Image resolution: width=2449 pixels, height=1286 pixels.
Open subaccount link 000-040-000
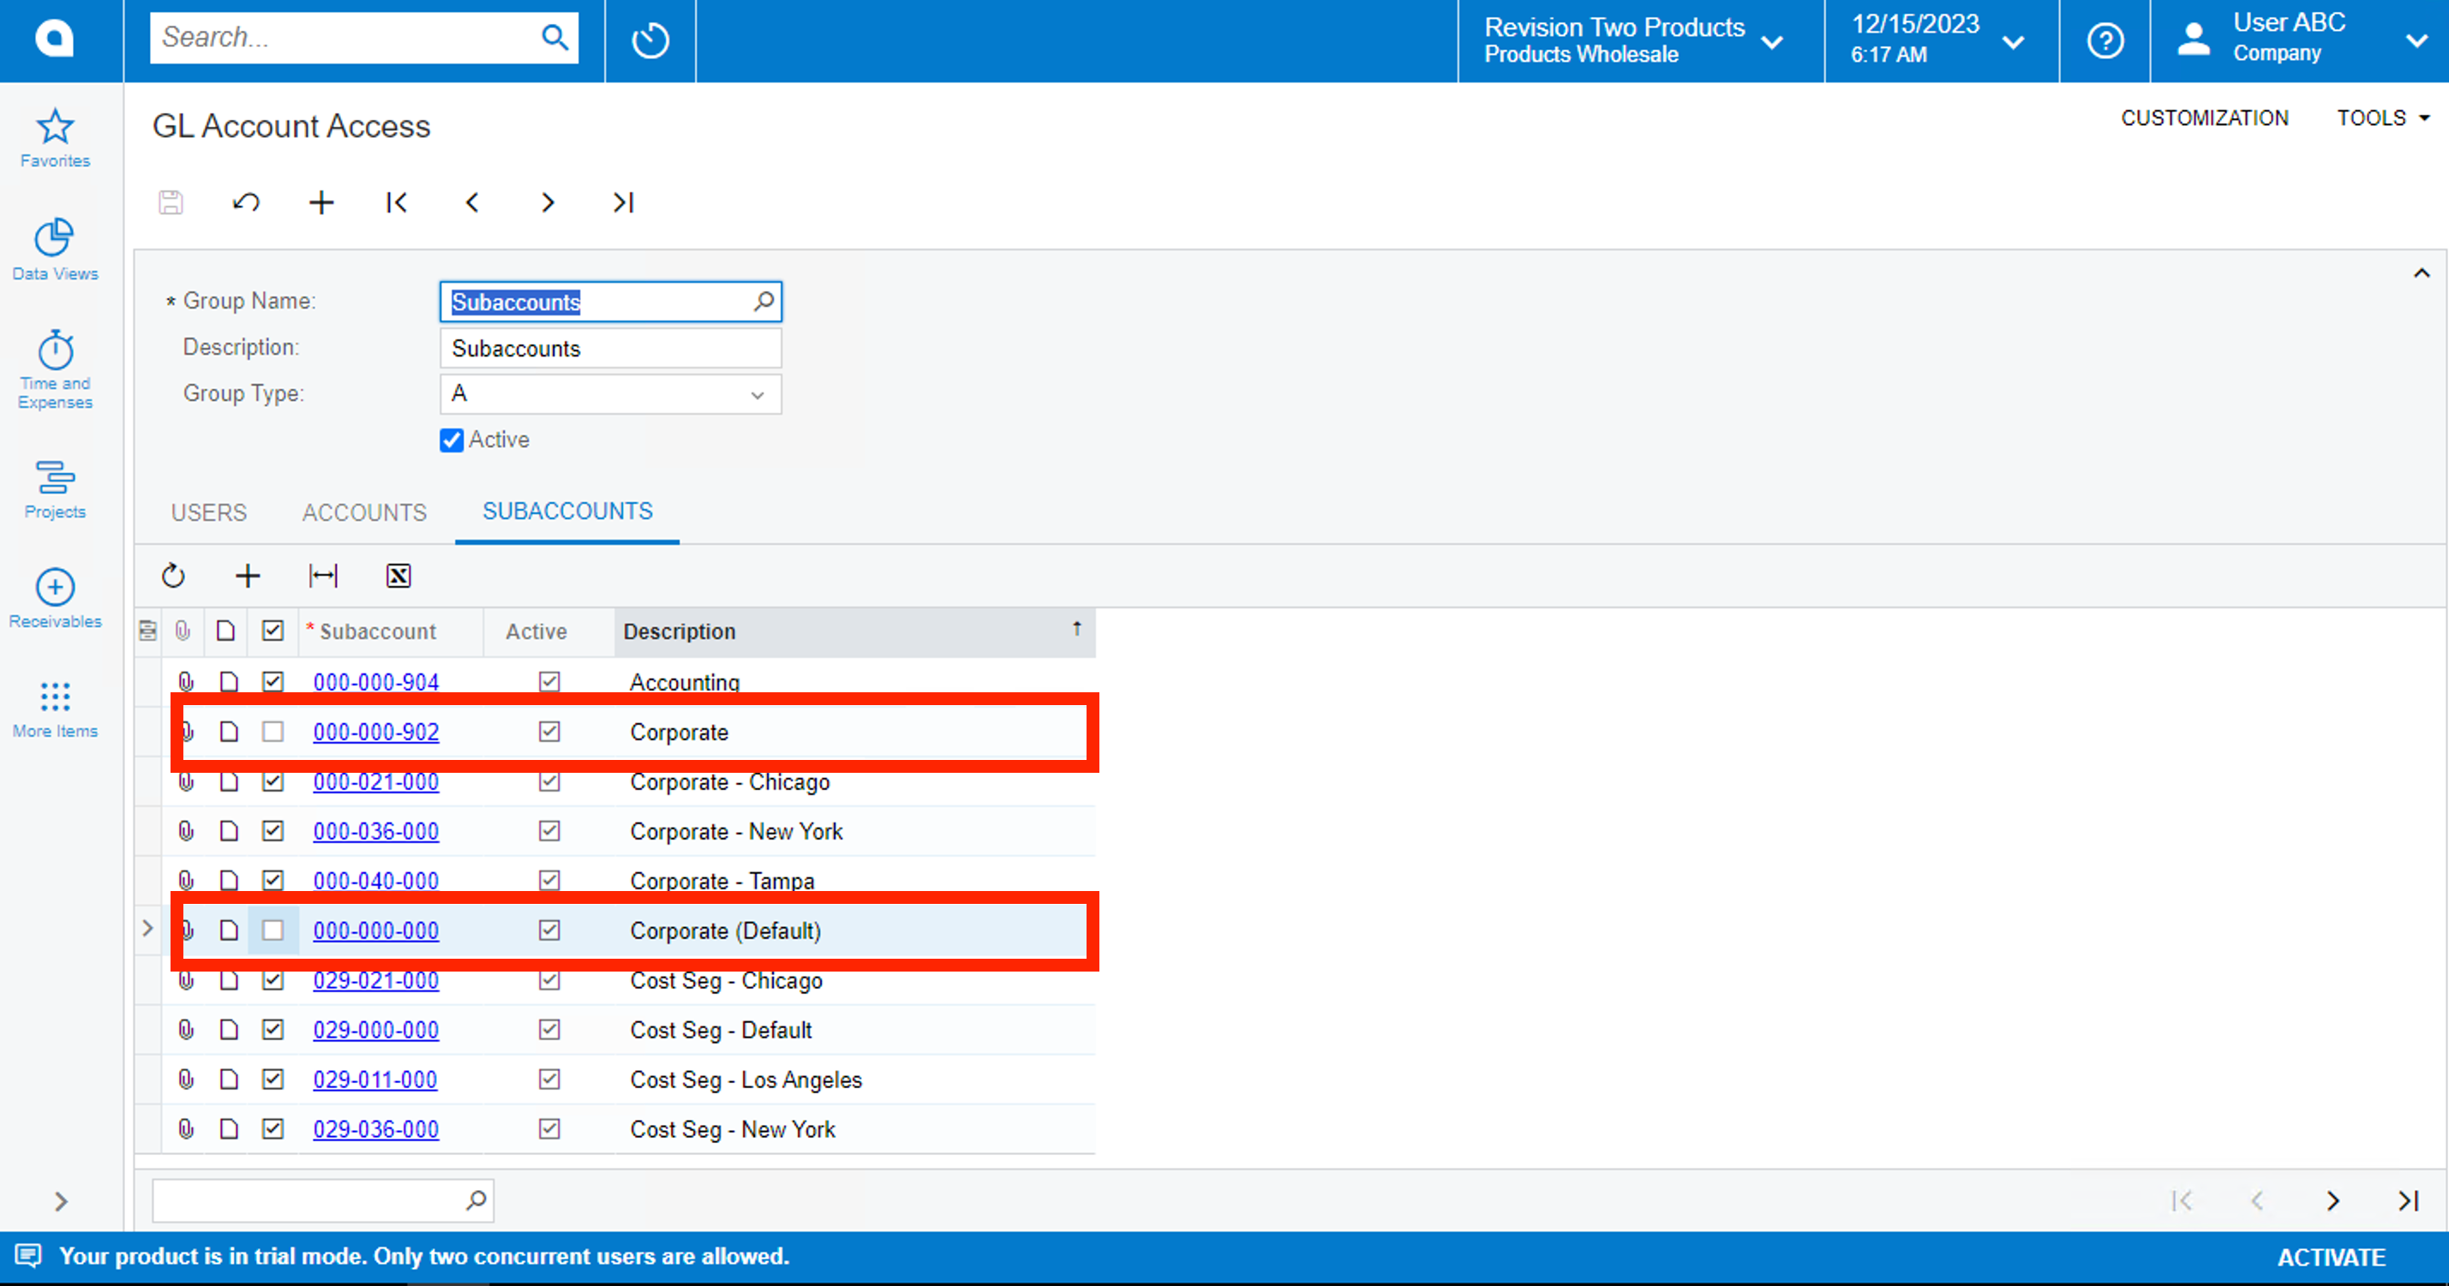[375, 880]
